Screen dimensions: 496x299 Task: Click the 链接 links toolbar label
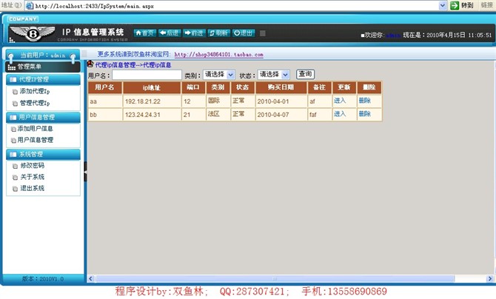coord(486,5)
